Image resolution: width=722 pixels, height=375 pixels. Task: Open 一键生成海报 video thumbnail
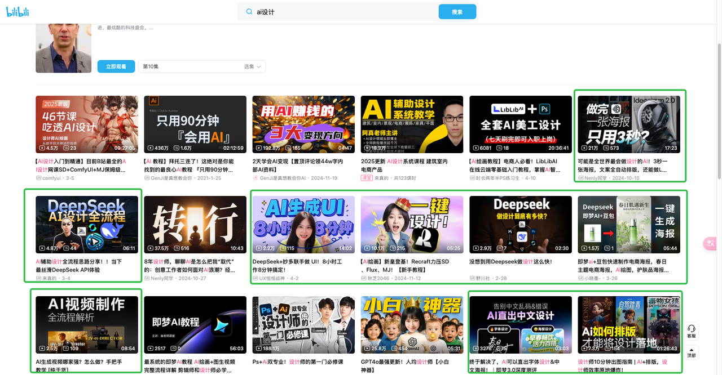tap(629, 225)
